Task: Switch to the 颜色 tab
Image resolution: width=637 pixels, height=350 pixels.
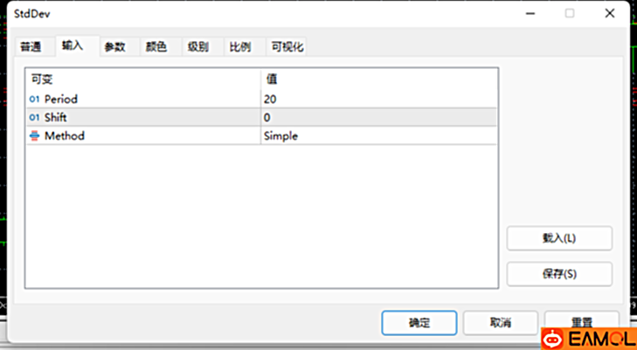Action: 156,47
